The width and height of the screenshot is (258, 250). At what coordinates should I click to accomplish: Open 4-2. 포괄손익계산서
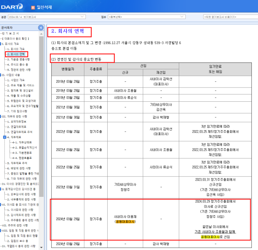tap(25, 148)
